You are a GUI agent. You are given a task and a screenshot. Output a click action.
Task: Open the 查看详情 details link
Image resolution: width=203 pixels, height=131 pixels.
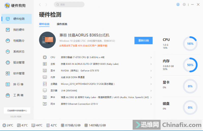tap(102, 46)
